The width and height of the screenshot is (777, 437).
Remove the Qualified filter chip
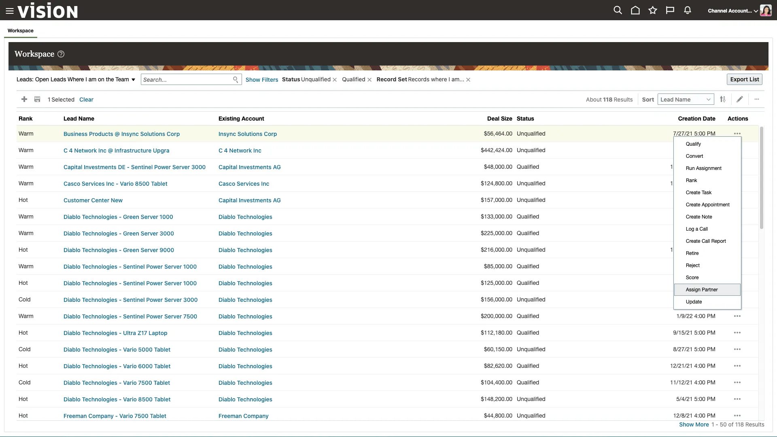click(369, 80)
